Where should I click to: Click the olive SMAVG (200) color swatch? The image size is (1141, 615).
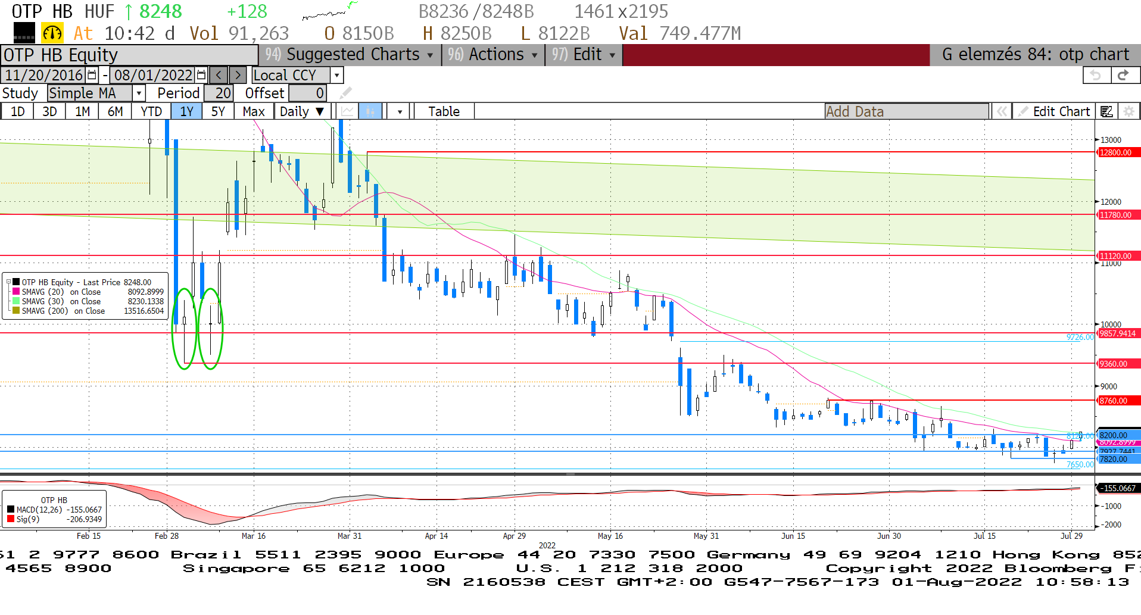pos(16,311)
